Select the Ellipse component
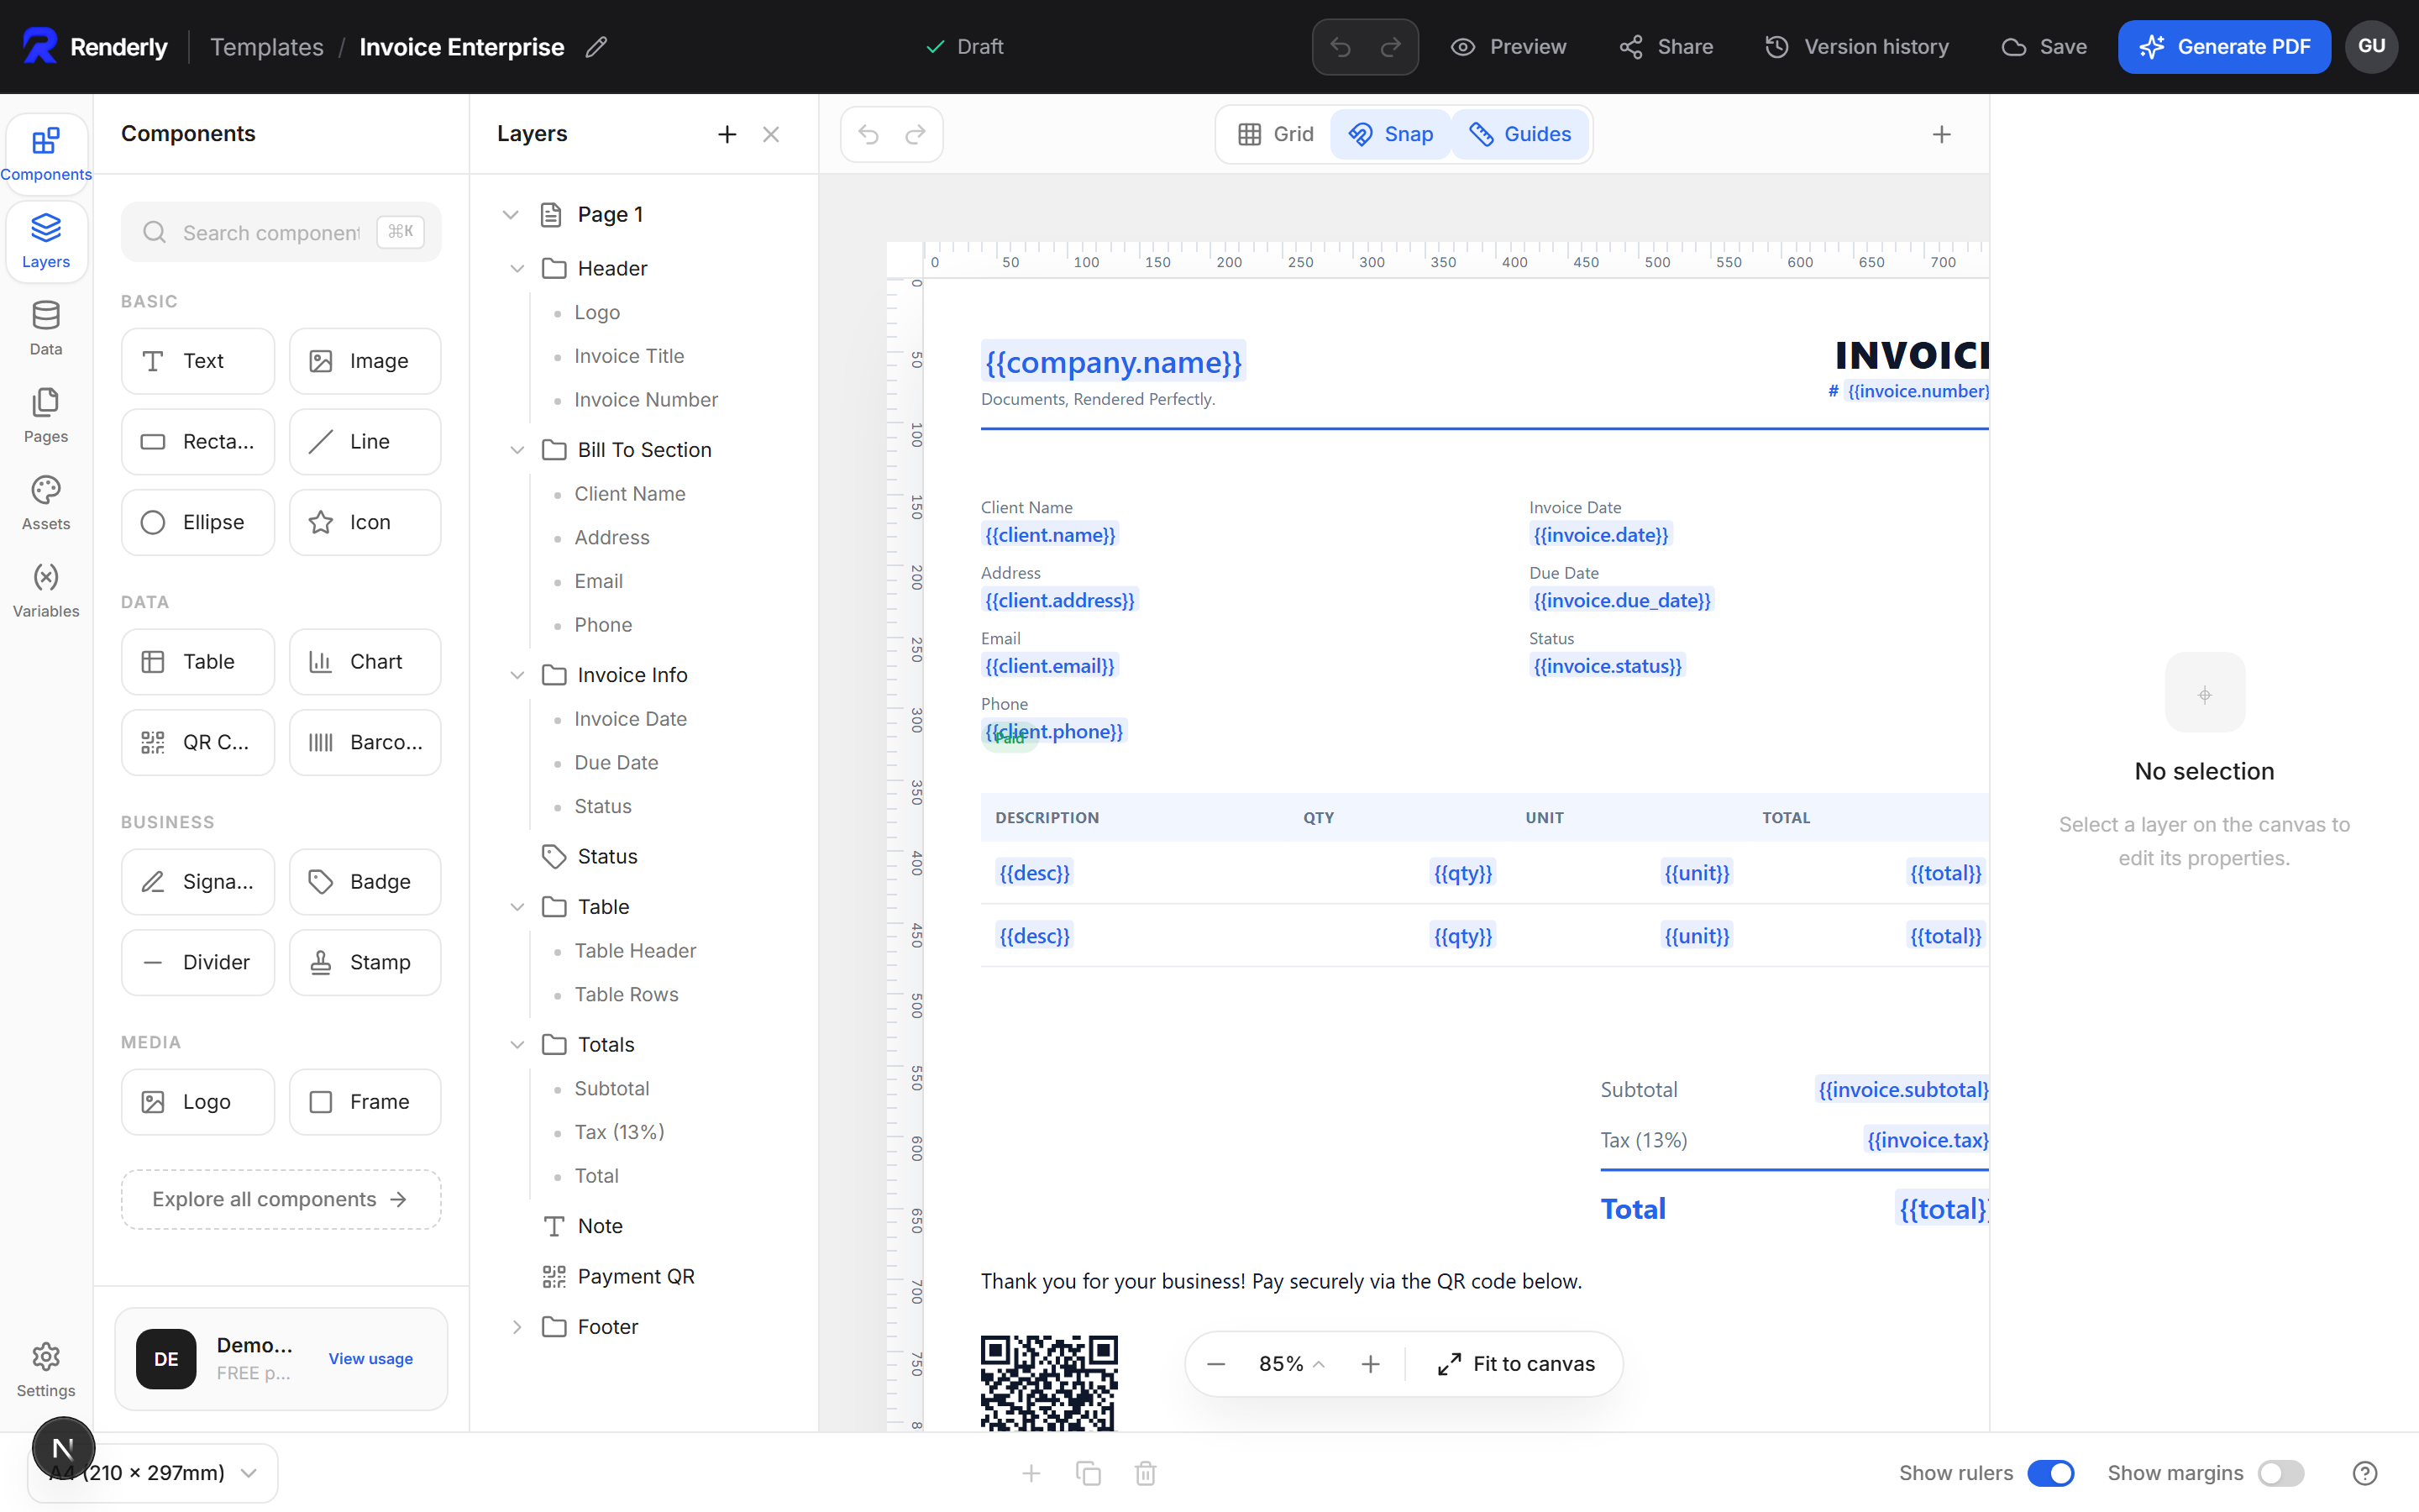 pyautogui.click(x=198, y=522)
